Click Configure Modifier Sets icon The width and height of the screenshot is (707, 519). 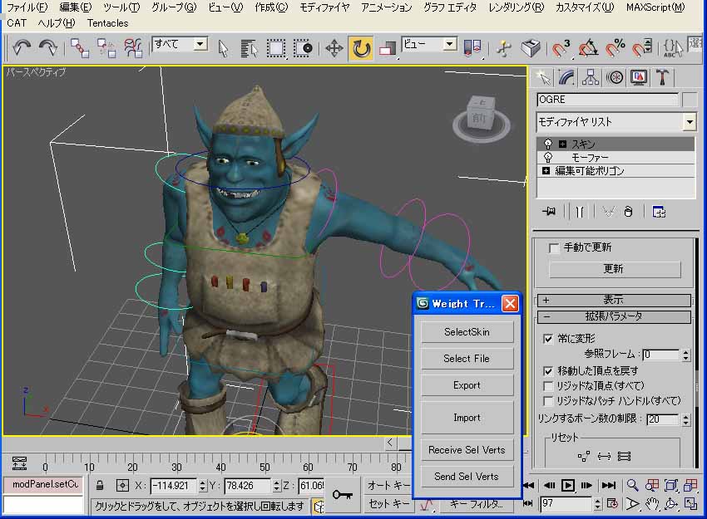point(659,212)
